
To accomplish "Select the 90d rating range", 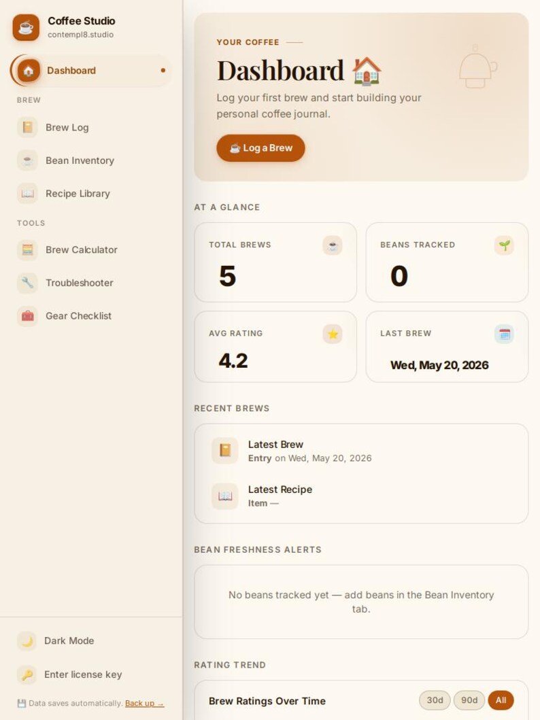I will point(469,700).
